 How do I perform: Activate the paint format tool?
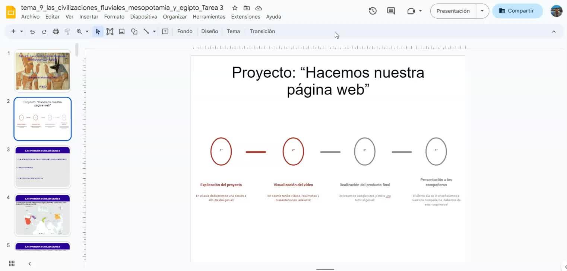pos(67,32)
